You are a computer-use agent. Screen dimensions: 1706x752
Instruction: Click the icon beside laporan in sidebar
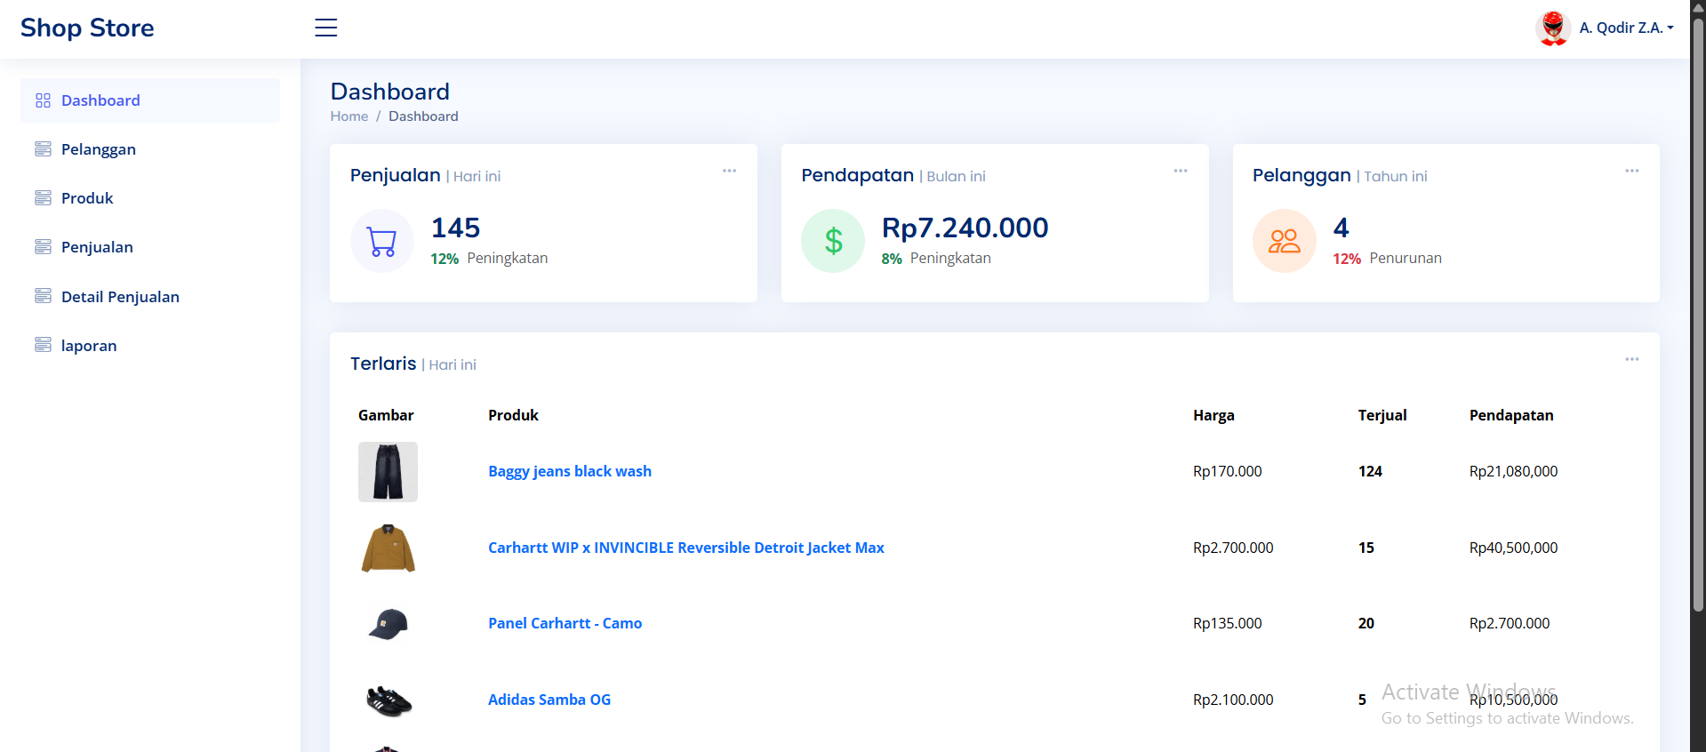click(x=43, y=345)
